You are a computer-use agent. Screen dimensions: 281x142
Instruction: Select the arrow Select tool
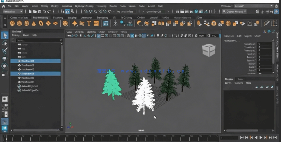tap(5, 35)
